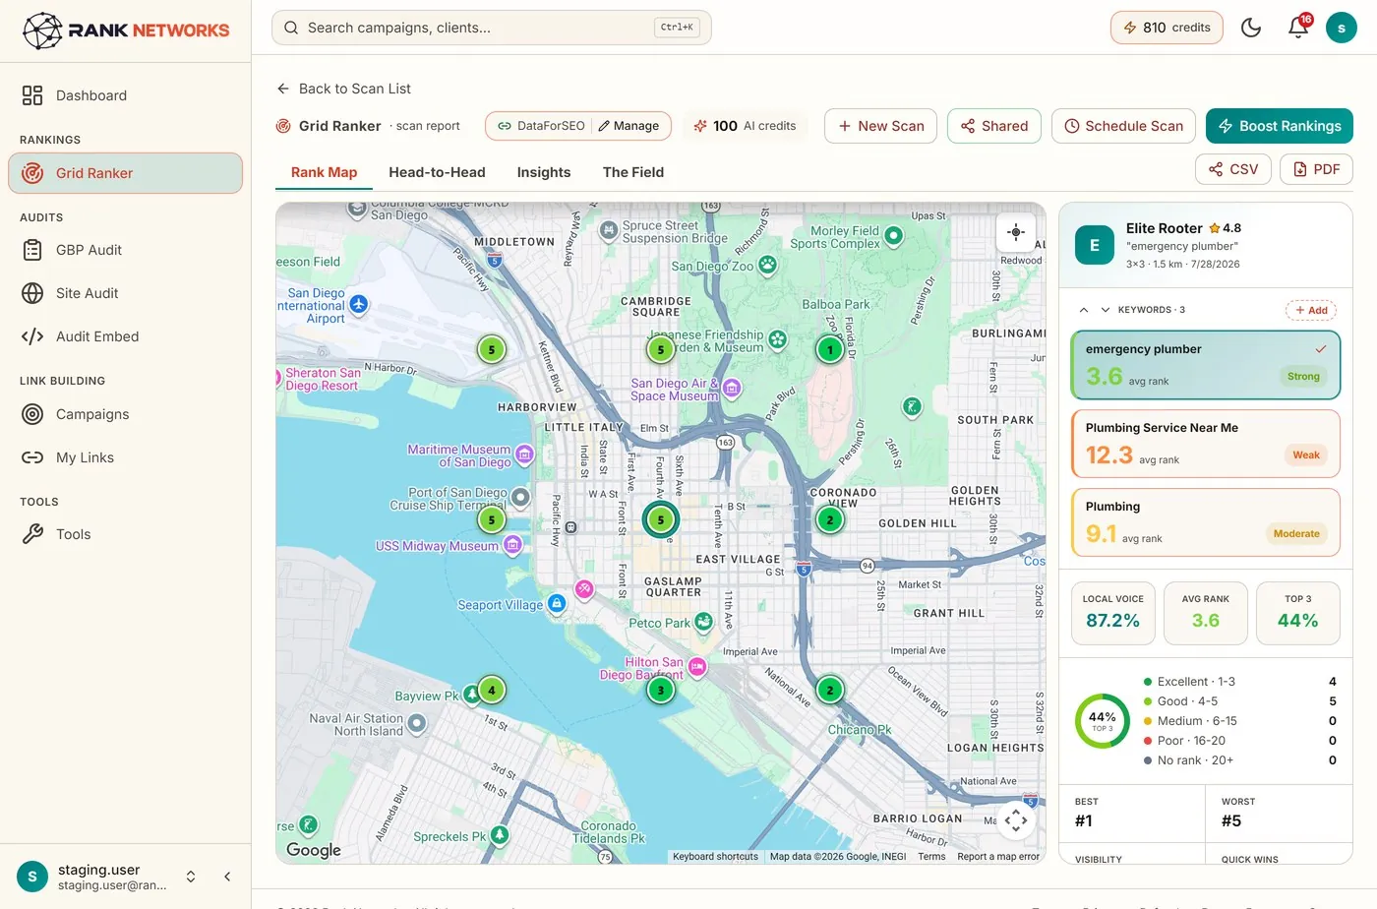Click Manage next to DataForSEO

point(629,126)
